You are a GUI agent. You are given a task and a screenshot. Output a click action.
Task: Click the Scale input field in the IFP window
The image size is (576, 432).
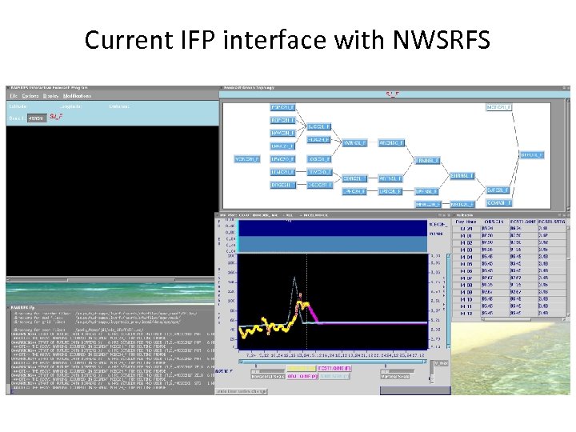pos(37,118)
